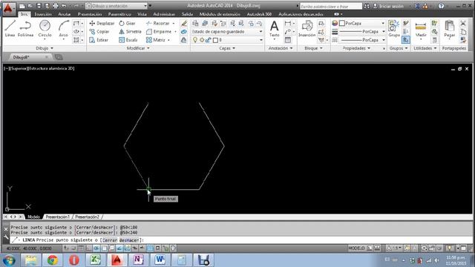Click the desHacer option in command line
The image size is (475, 267).
coord(128,240)
